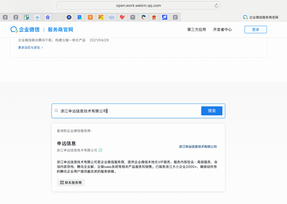Screen dimensions: 287x204
Task: Select the 申远信息 result title
Action: 66,143
